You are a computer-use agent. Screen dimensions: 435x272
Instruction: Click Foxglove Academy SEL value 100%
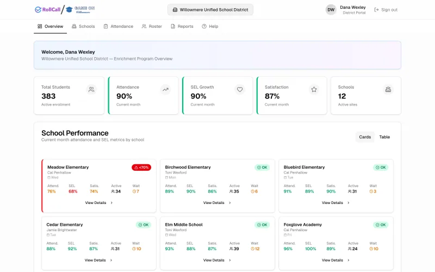point(310,249)
